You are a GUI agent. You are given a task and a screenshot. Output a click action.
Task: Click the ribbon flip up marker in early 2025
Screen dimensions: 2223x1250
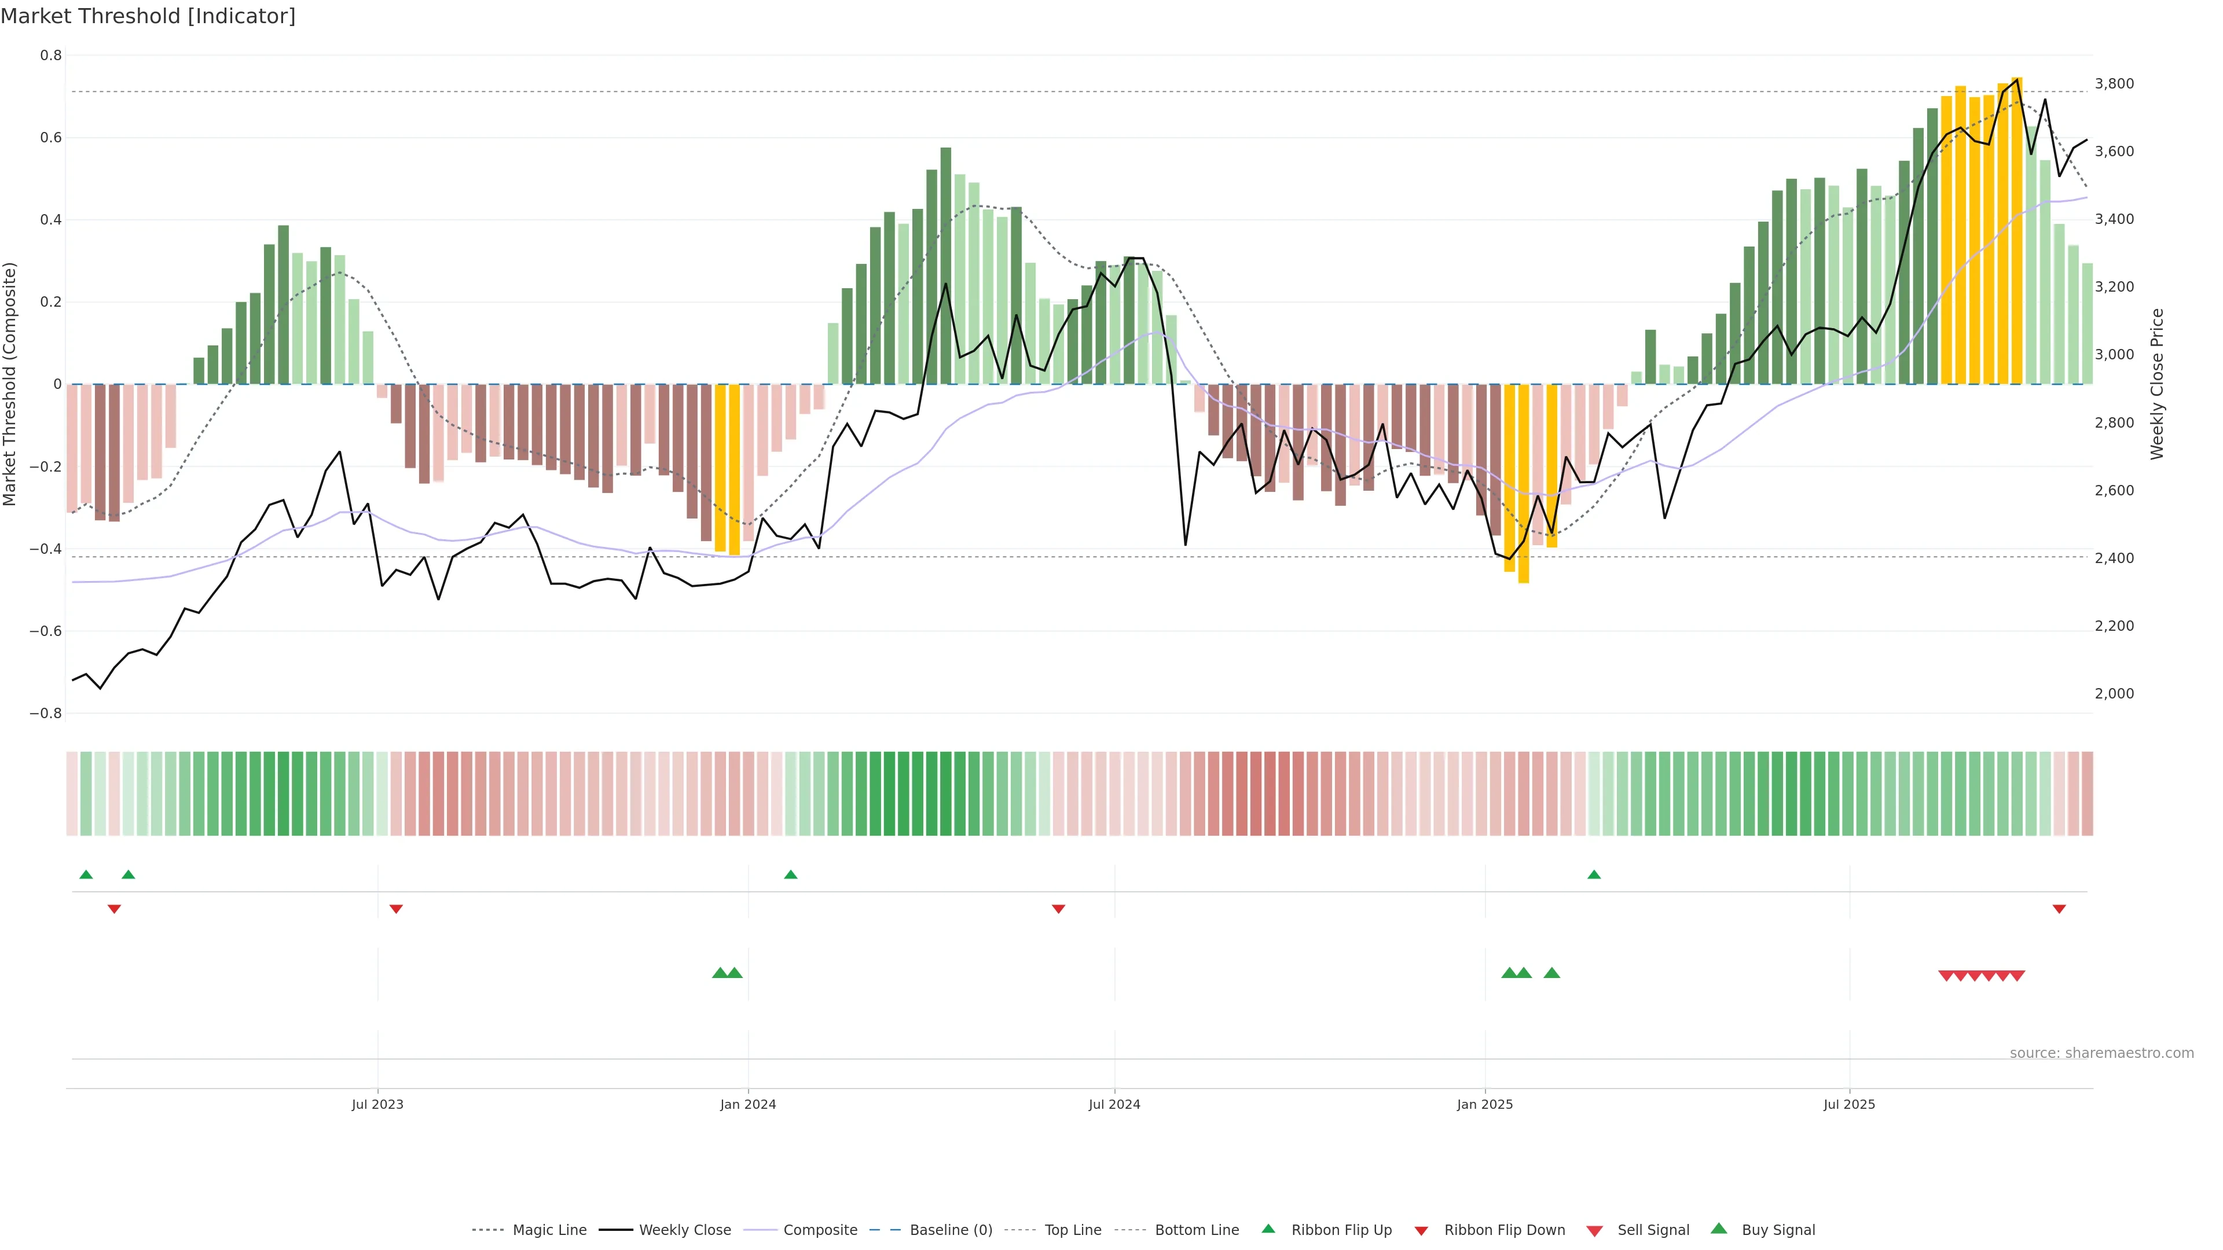(x=1594, y=875)
